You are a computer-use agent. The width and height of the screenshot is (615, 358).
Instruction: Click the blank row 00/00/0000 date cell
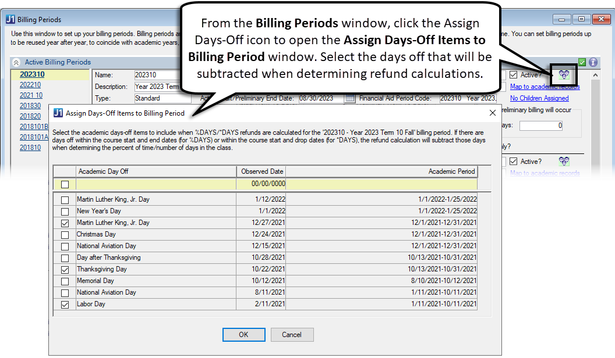point(261,184)
